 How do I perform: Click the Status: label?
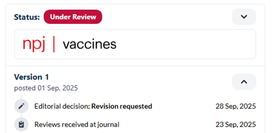(x=27, y=17)
